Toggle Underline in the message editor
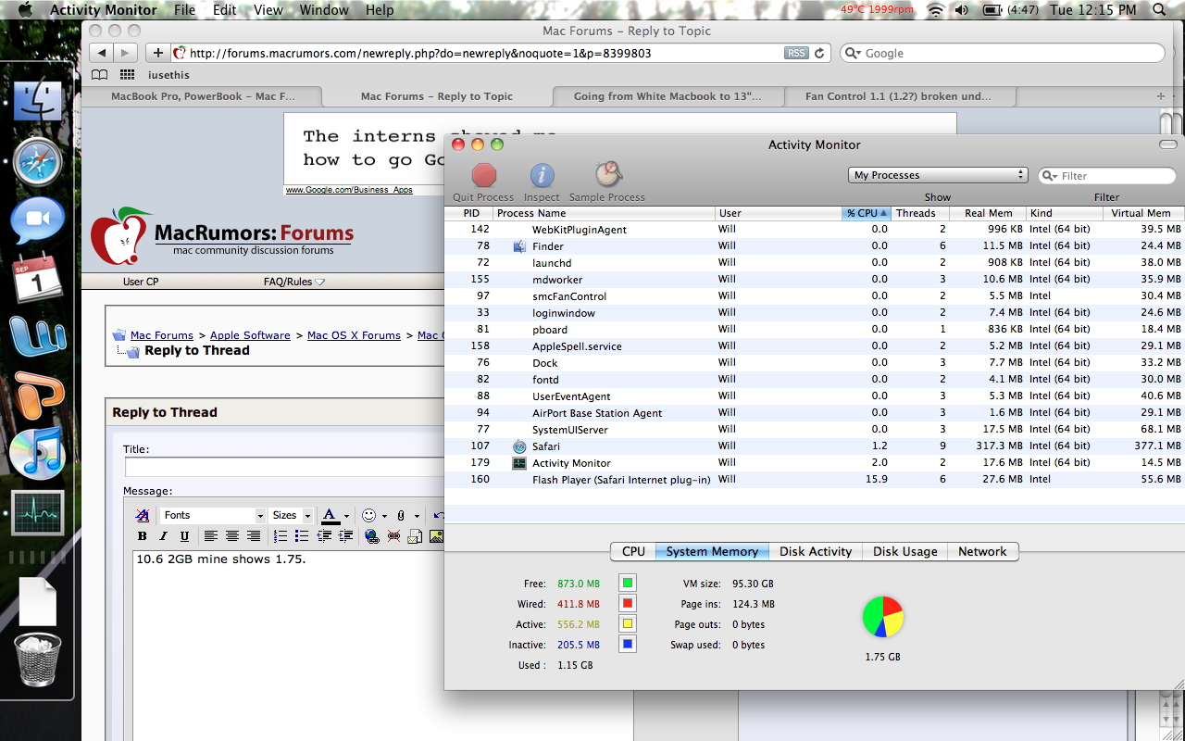This screenshot has height=741, width=1185. 184,536
